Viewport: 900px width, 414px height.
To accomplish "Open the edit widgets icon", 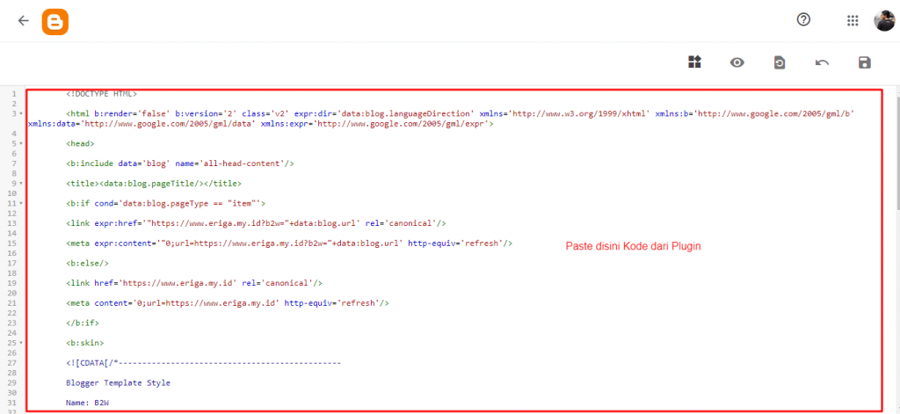I will click(695, 62).
